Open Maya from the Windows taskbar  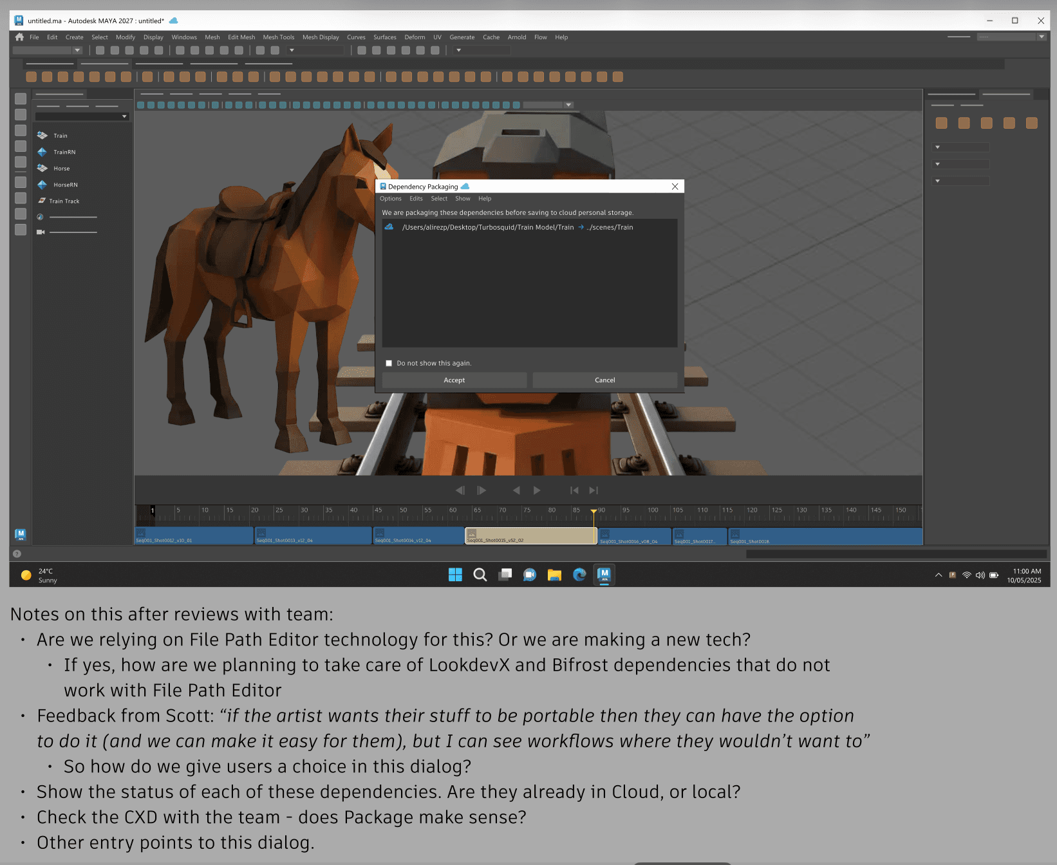pos(604,575)
